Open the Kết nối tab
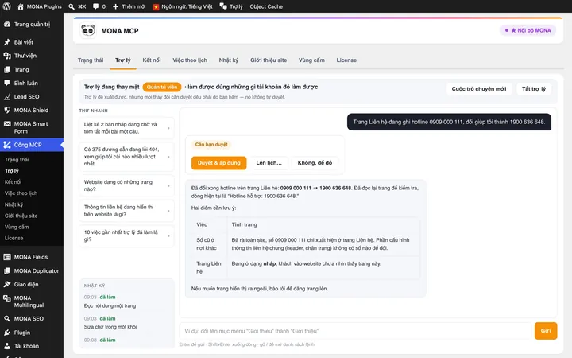 pyautogui.click(x=152, y=60)
